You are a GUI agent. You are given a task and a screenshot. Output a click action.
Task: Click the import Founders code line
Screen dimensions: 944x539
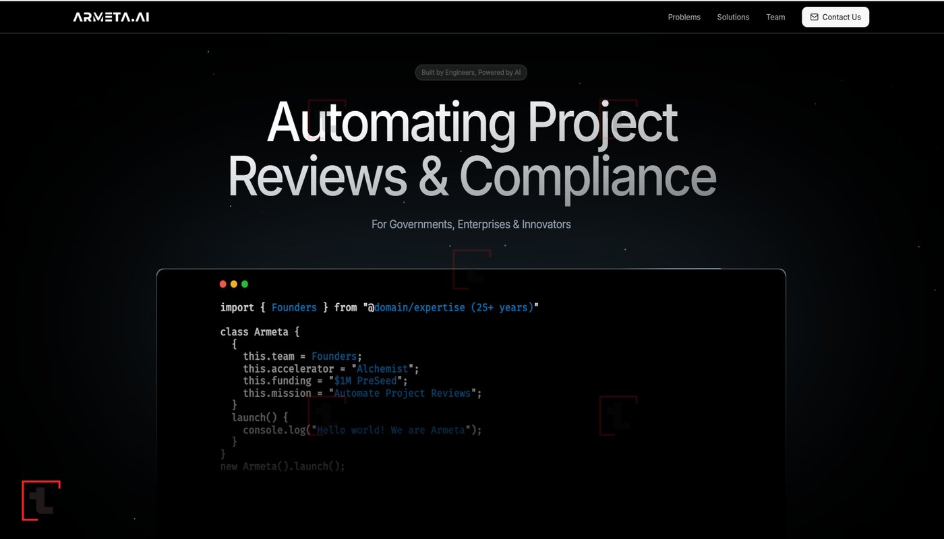379,307
